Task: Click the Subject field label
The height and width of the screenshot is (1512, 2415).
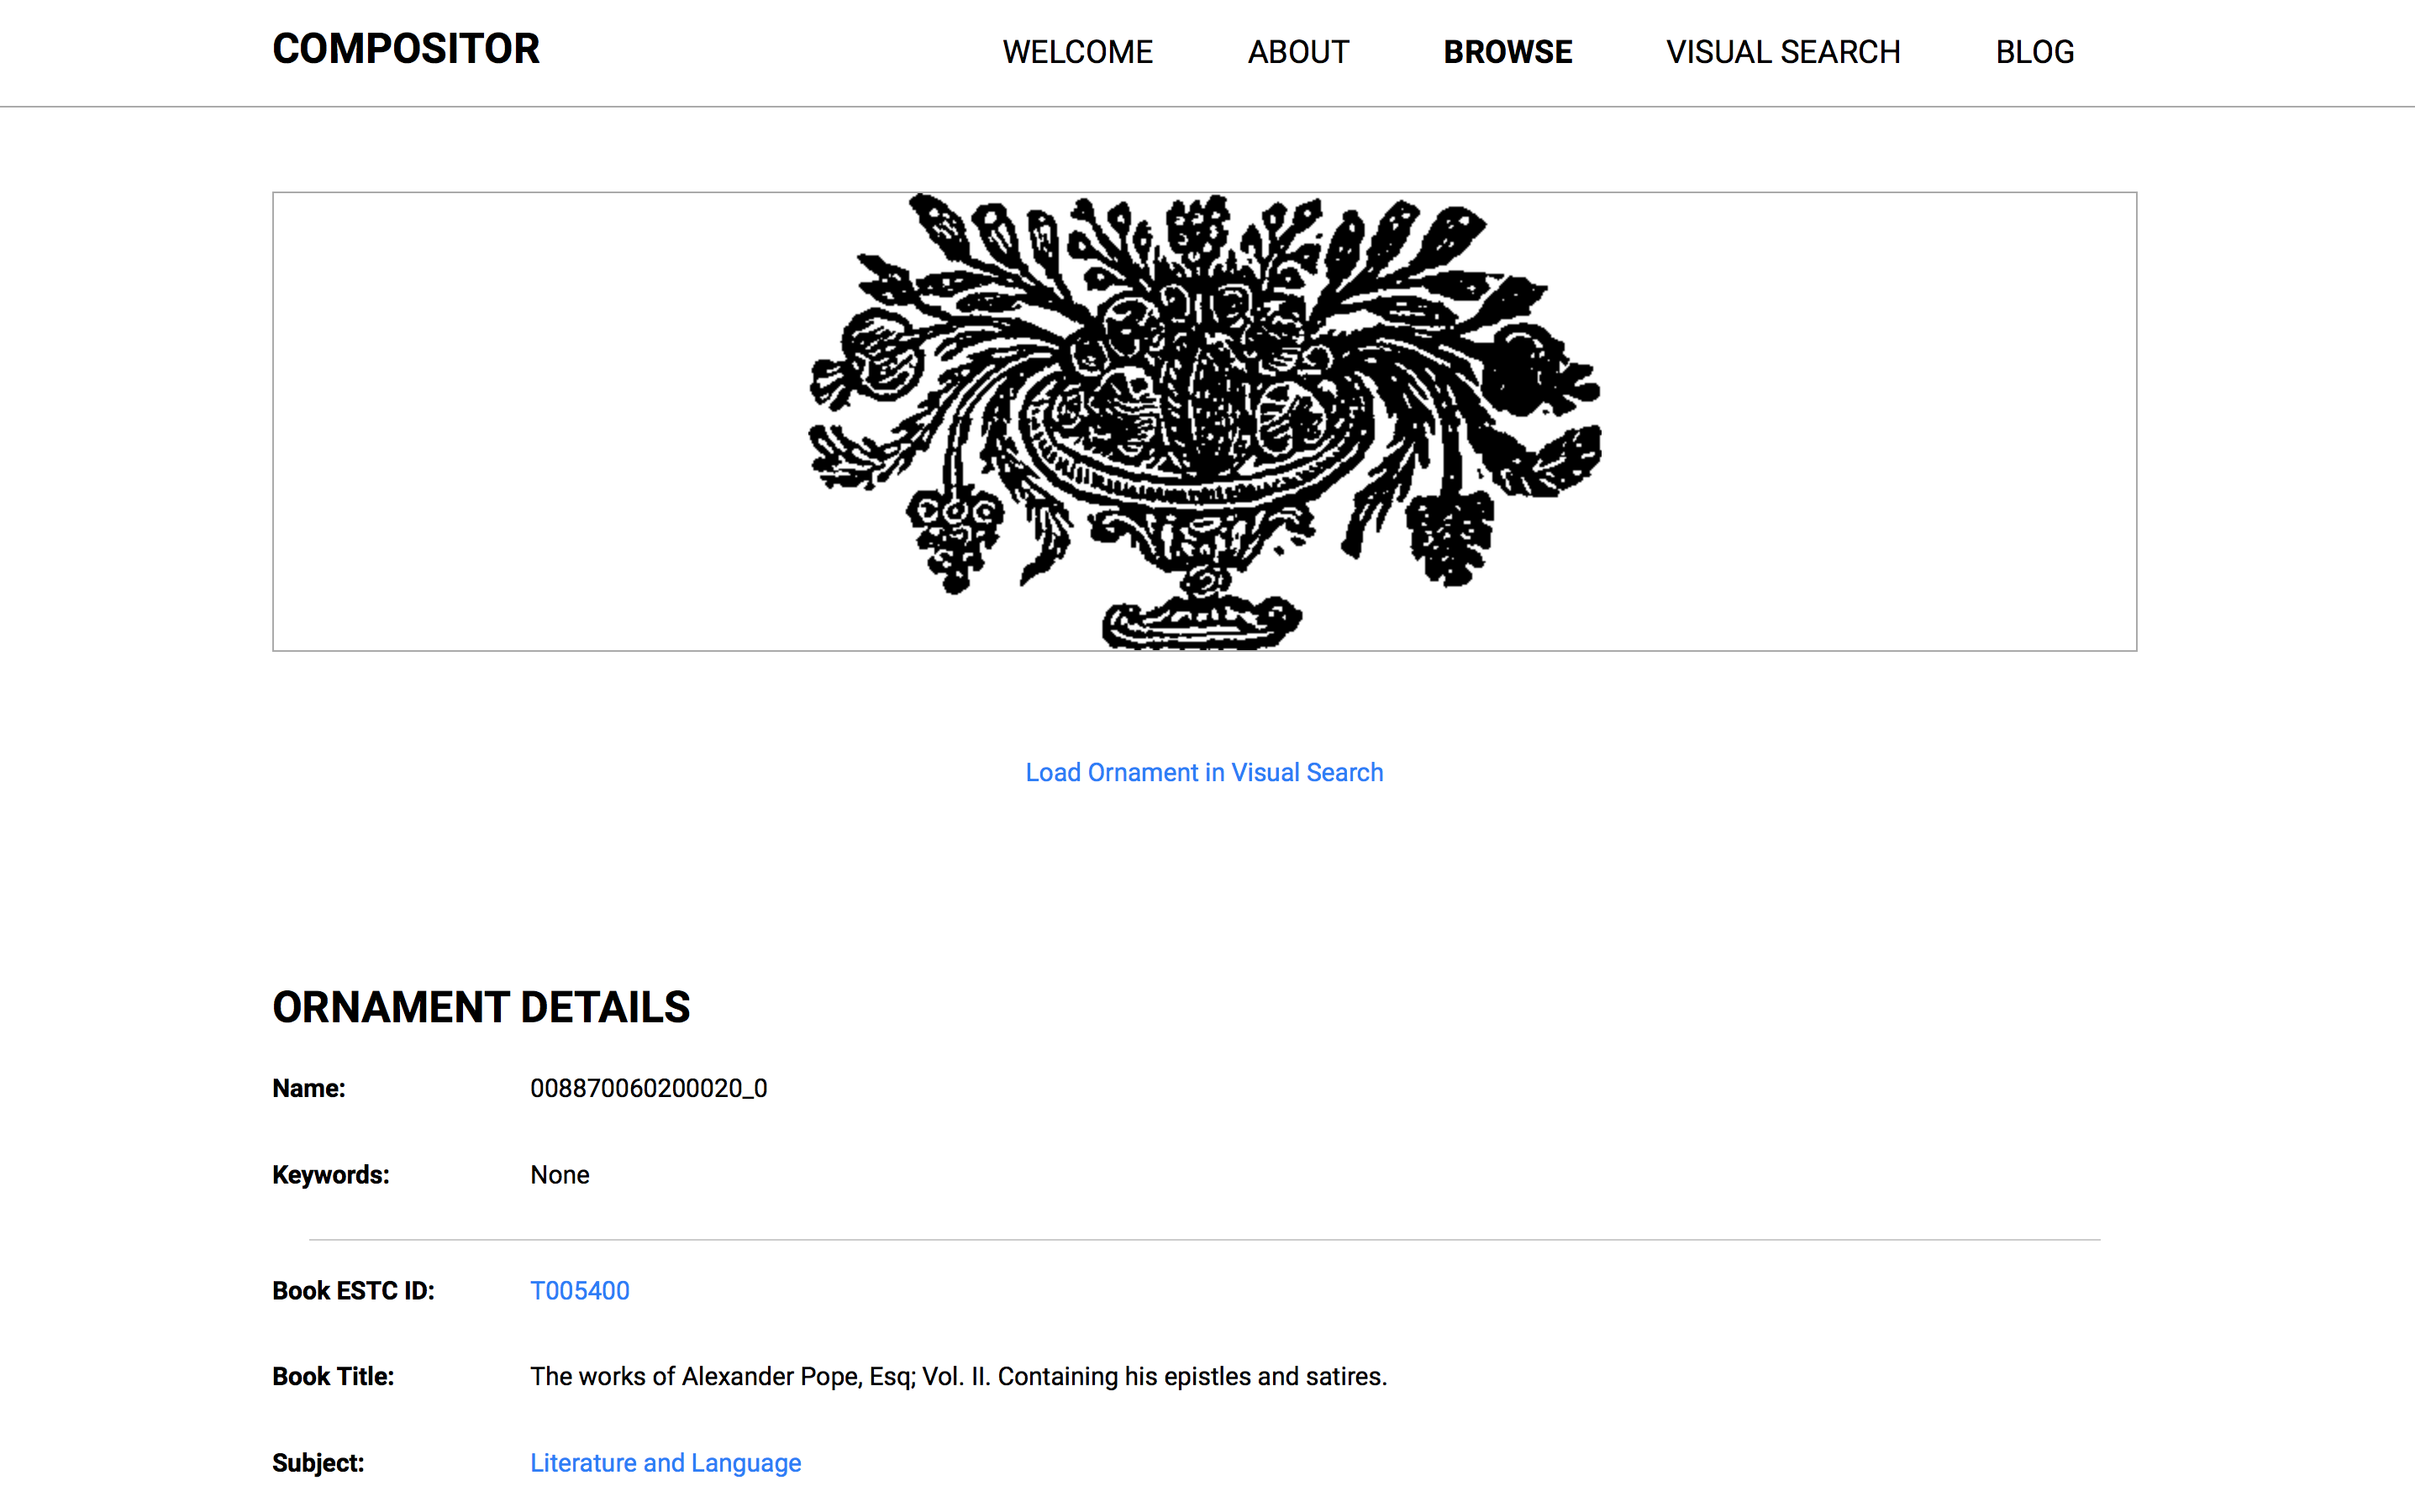Action: 318,1462
